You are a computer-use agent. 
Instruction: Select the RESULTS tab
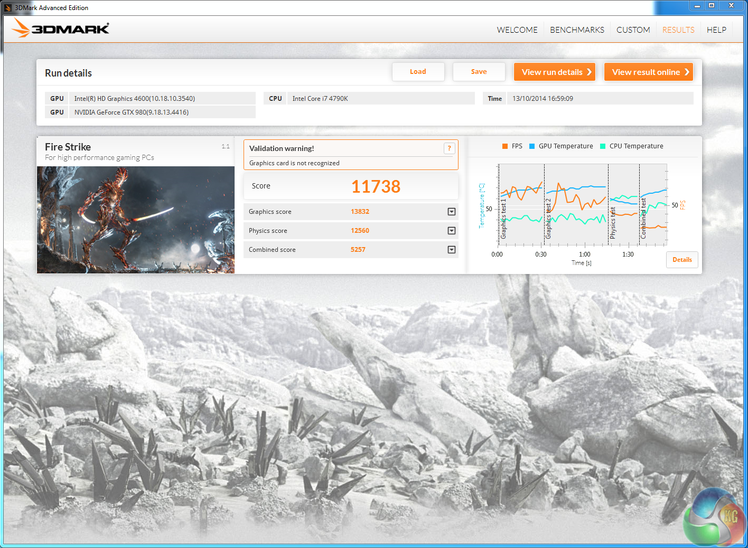(x=678, y=30)
